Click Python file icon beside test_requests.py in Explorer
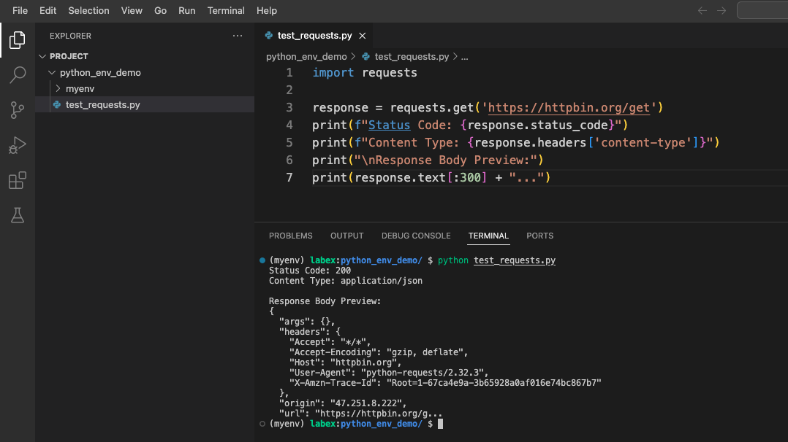This screenshot has width=788, height=442. (x=57, y=104)
